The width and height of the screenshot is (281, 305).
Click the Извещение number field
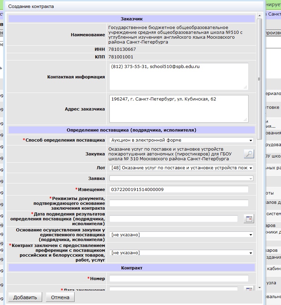(179, 189)
